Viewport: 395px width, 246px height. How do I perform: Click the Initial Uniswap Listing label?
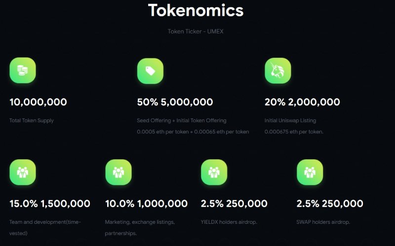coord(290,120)
